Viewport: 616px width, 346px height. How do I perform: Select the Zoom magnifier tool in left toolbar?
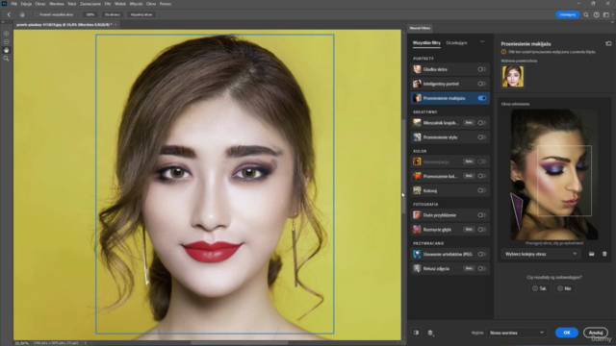6,58
